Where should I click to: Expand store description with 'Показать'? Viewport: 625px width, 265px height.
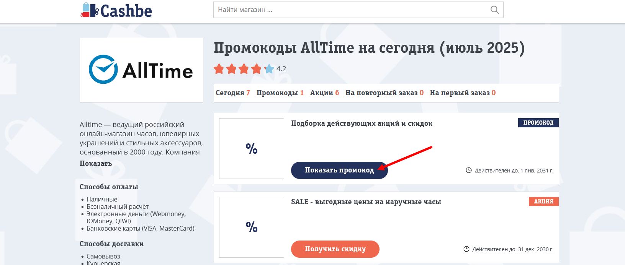click(x=96, y=163)
